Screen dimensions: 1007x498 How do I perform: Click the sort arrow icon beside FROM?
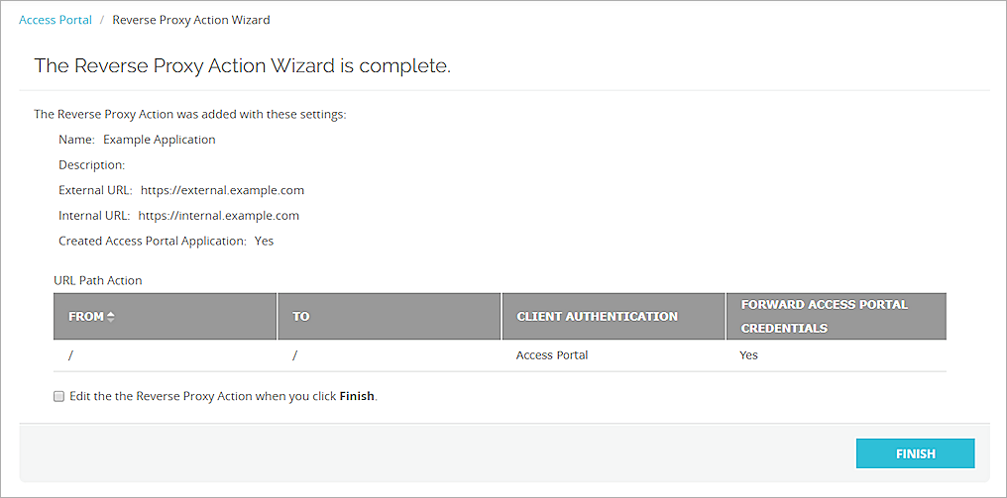[111, 317]
